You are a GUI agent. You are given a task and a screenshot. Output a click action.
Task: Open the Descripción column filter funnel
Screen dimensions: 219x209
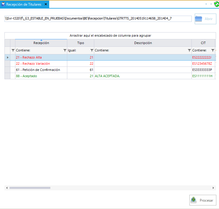[x=189, y=50]
